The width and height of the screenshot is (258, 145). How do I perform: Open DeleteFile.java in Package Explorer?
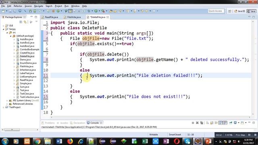click(x=27, y=56)
